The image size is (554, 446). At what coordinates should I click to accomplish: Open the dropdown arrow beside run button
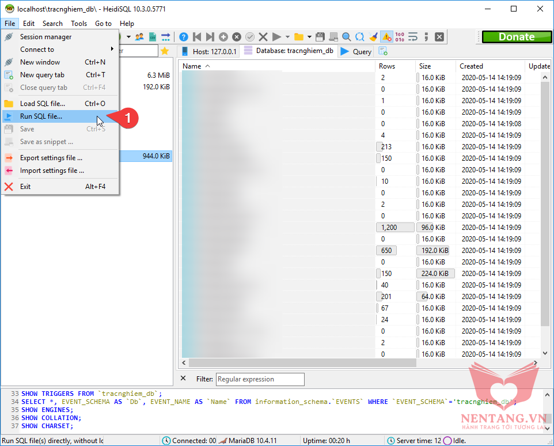pos(287,37)
